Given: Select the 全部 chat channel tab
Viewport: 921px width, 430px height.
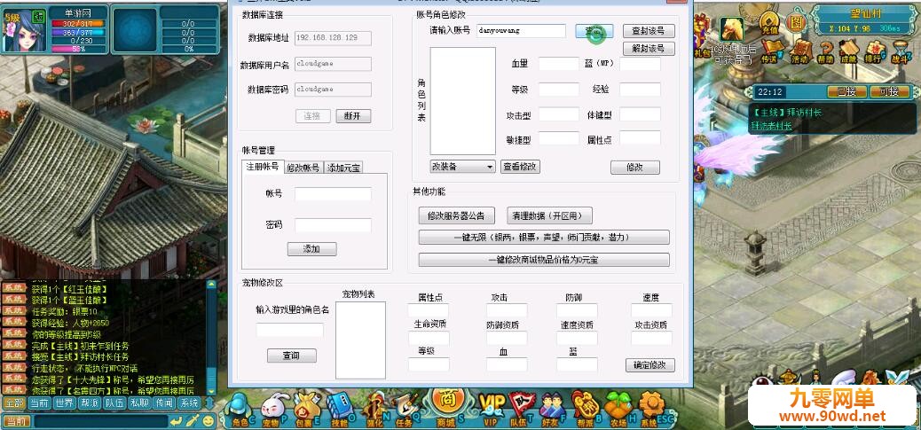Looking at the screenshot, I should click(x=13, y=403).
